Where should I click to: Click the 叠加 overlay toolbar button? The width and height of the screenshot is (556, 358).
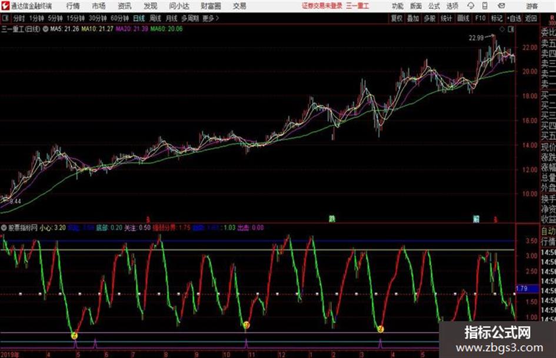[413, 18]
